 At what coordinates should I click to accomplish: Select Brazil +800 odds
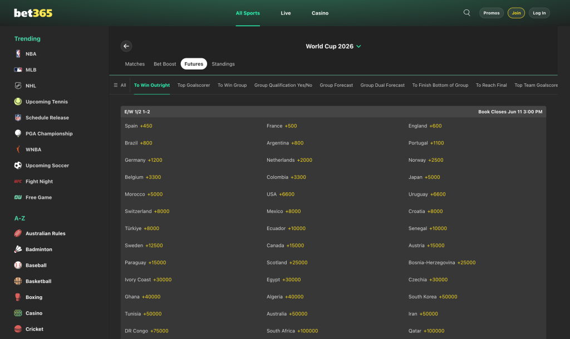[139, 143]
